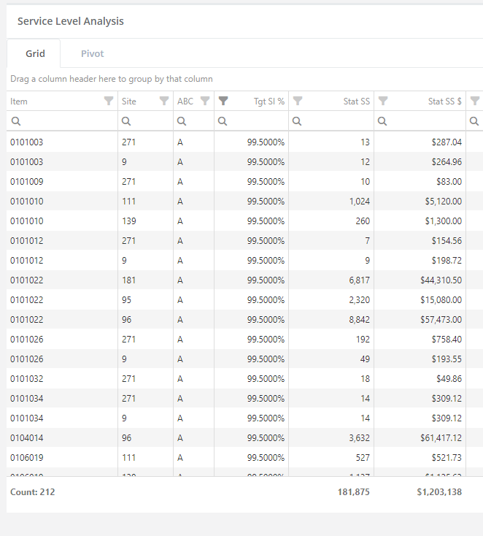This screenshot has height=536, width=483.
Task: Sort by the Stat SS $ column header
Action: 445,102
